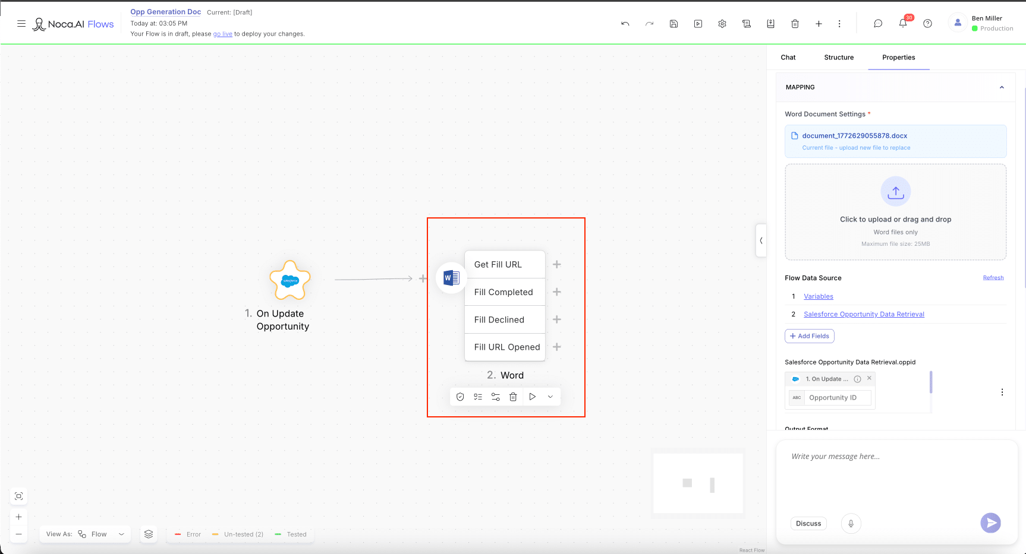Open flow settings gear icon
1026x554 pixels.
pyautogui.click(x=722, y=24)
